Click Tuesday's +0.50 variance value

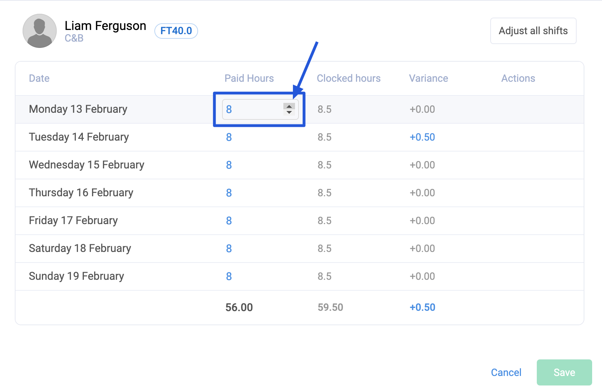(422, 137)
